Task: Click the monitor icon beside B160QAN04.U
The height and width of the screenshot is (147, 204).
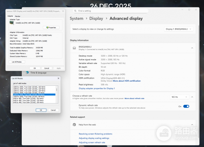Action: 74,48
